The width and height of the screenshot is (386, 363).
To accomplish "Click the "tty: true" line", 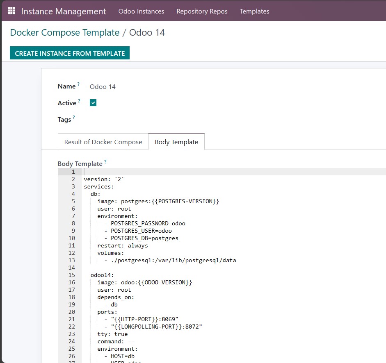I will tap(112, 334).
